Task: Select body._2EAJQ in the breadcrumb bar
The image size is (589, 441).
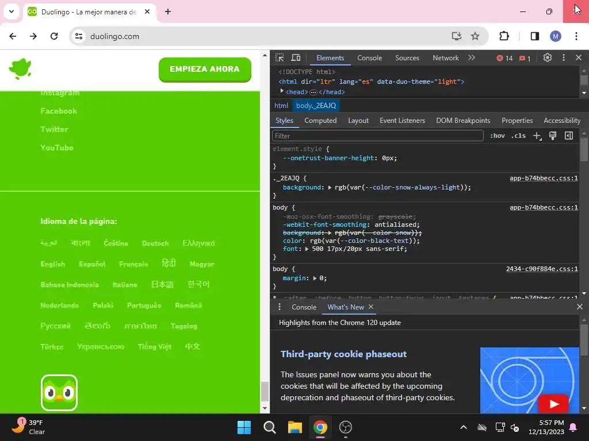Action: pyautogui.click(x=316, y=106)
